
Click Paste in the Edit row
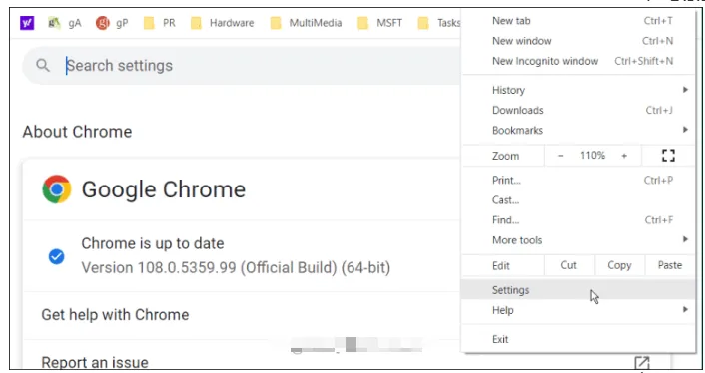tap(670, 265)
